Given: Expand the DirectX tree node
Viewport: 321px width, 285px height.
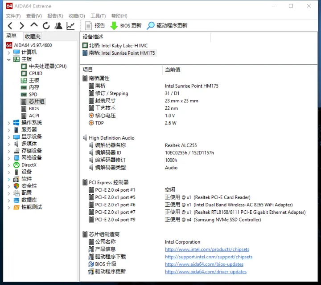Looking at the screenshot, I should 8,165.
